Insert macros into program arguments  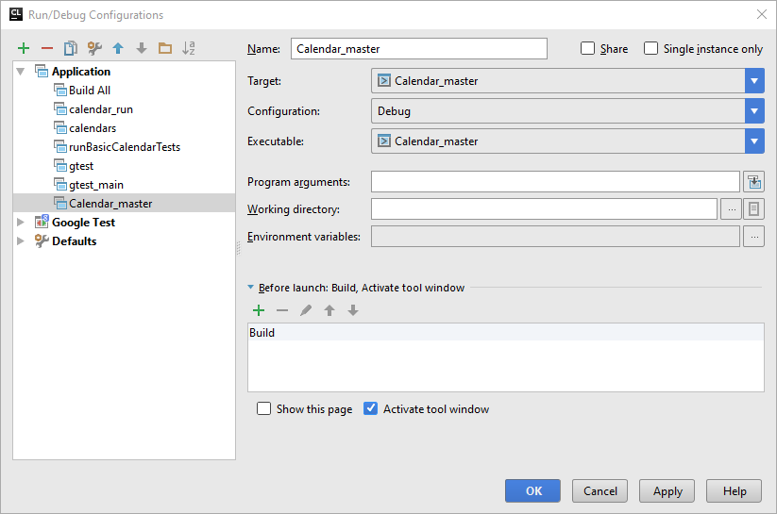point(753,182)
